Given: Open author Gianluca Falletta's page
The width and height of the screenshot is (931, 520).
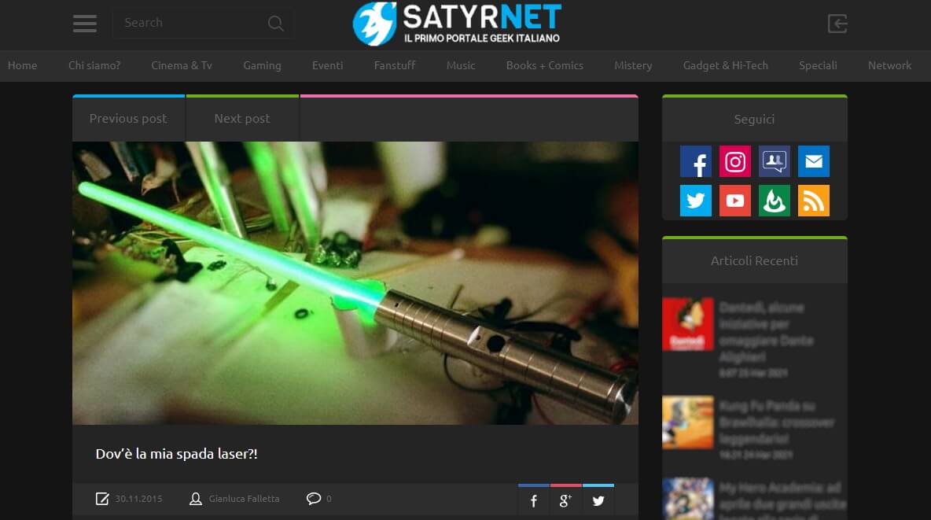Looking at the screenshot, I should coord(243,499).
